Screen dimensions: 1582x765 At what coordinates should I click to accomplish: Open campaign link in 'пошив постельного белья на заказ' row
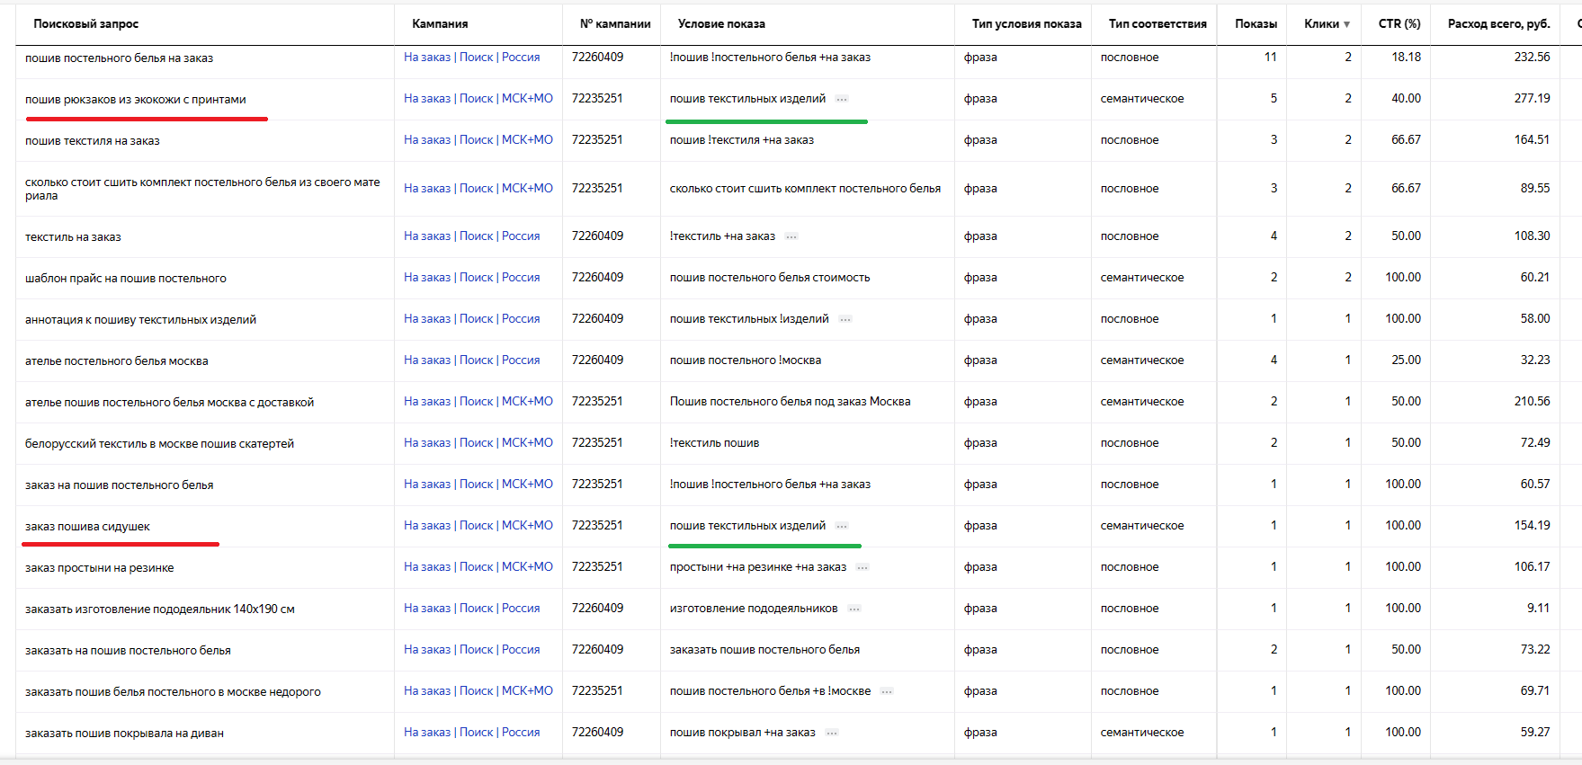472,57
